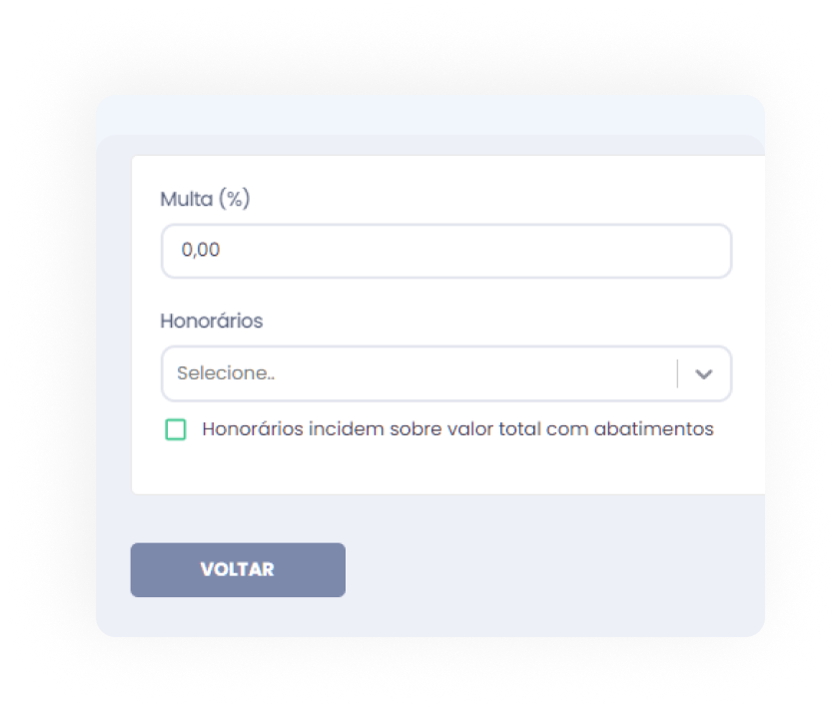Click the Selecione.. placeholder text
The height and width of the screenshot is (710, 837).
(x=226, y=374)
